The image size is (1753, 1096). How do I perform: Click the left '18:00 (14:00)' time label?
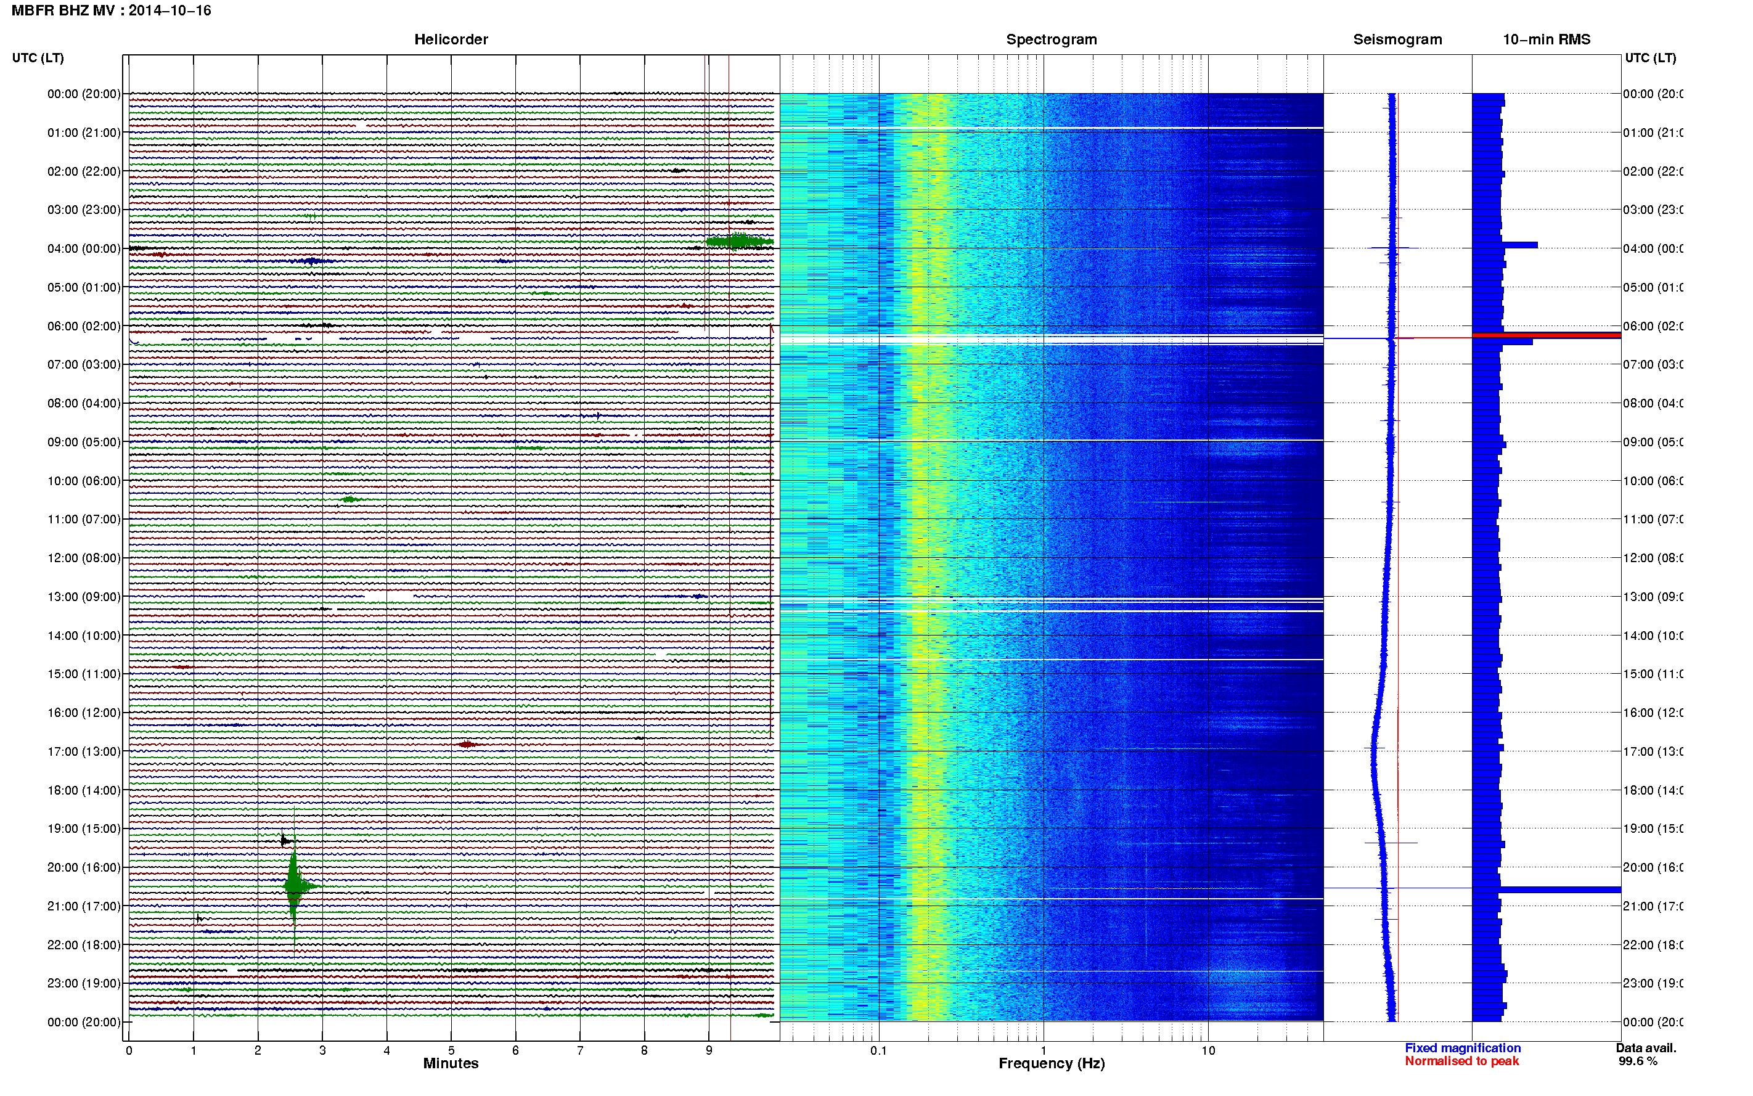[84, 790]
